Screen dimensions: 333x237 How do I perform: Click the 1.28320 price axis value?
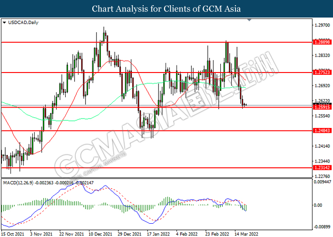(x=323, y=55)
